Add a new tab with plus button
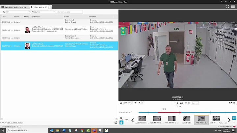237x133 pixels. click(50, 7)
